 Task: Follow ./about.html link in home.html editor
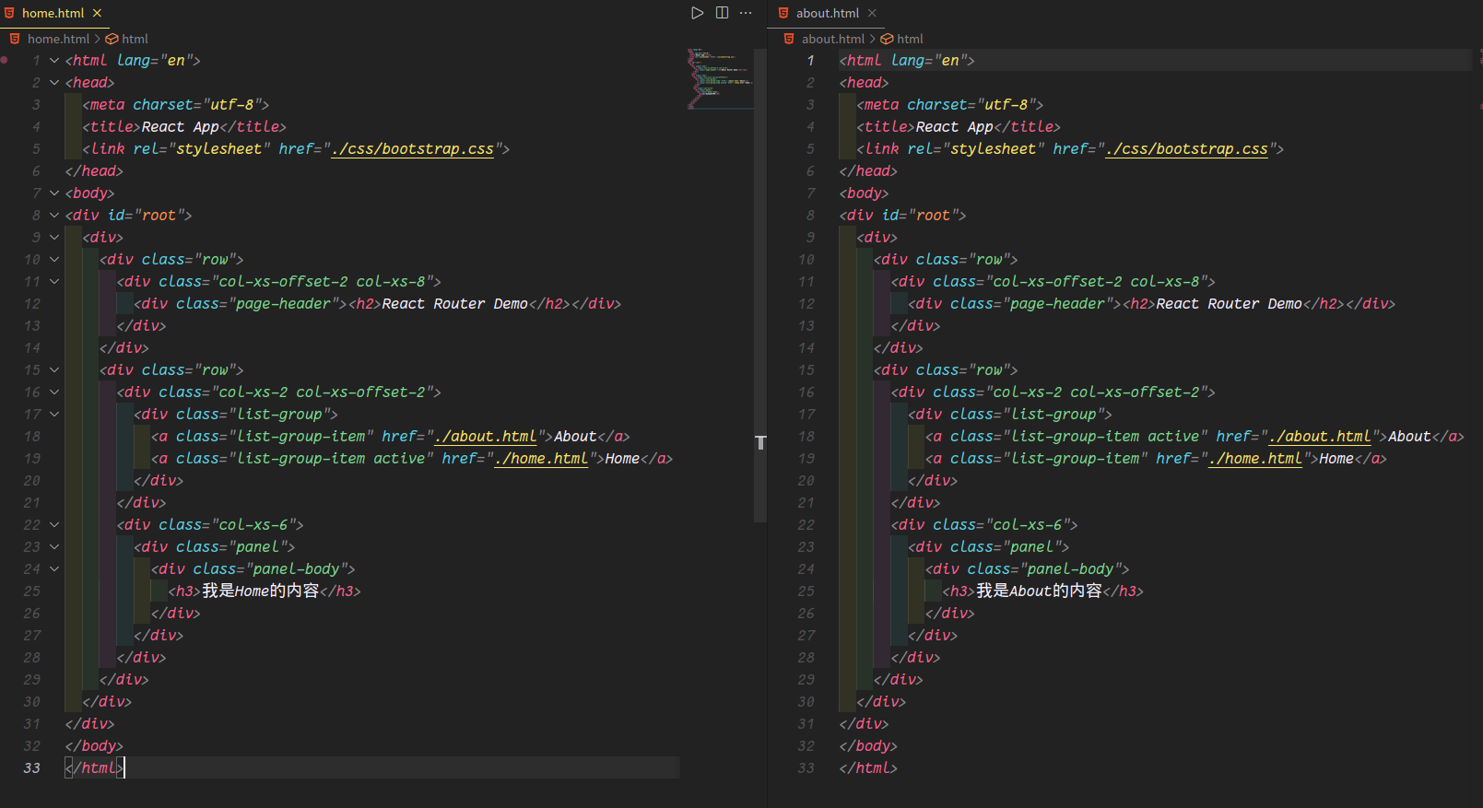[486, 437]
